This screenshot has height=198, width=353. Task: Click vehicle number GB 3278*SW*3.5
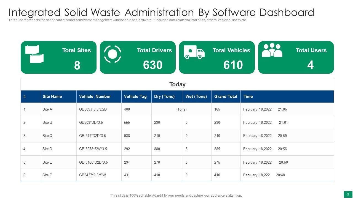tap(93, 149)
